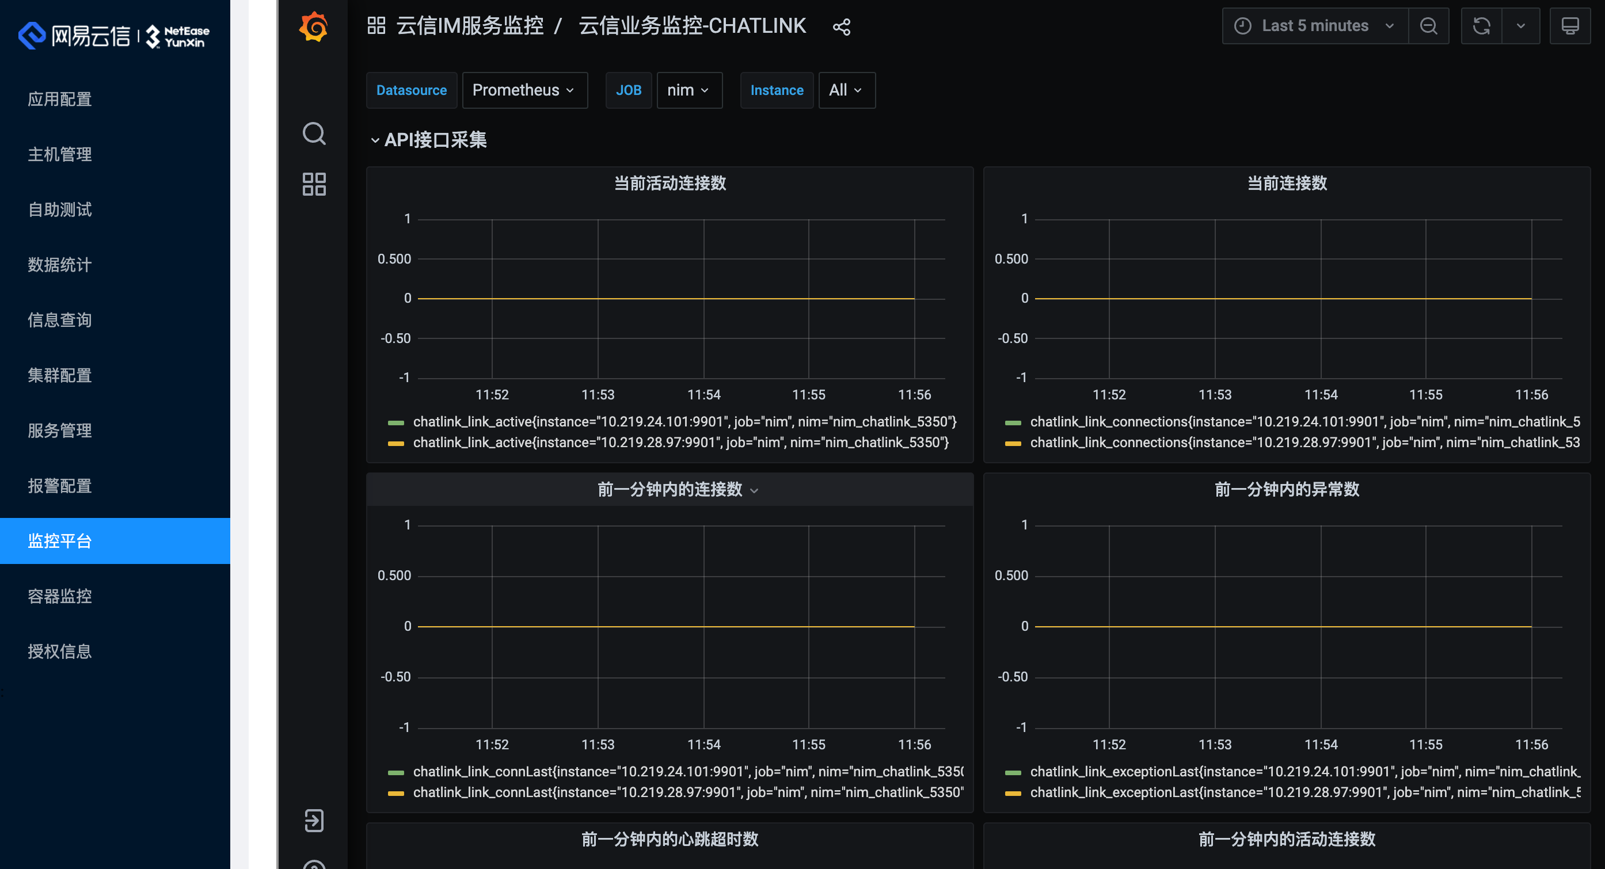Select 监控平台 in the left navigation
The image size is (1605, 869).
(59, 541)
